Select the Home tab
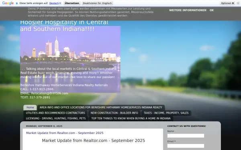 pos(30,108)
